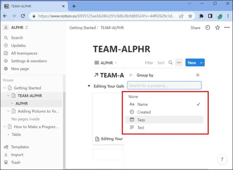This screenshot has height=170, width=233.
Task: Click the database search magnifier icon
Action: (x=171, y=63)
